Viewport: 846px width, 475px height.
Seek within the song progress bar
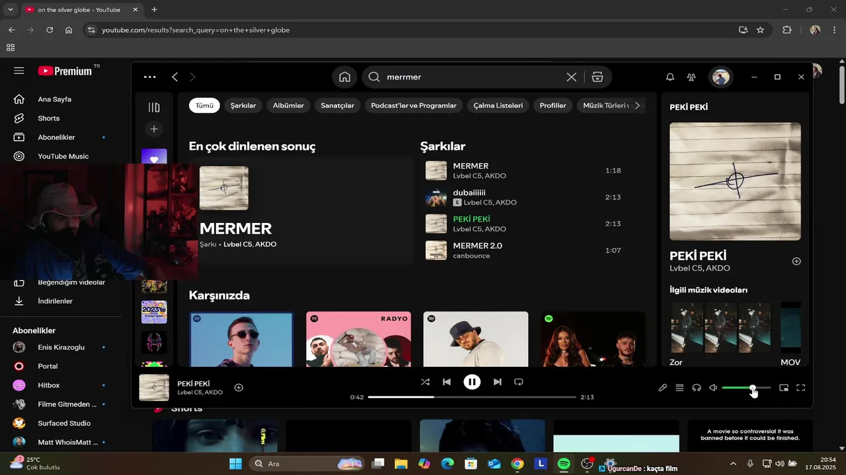pos(472,397)
